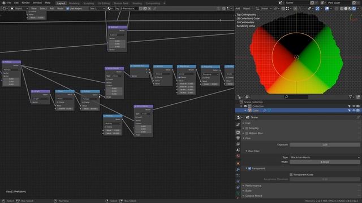Open the Edit menu

16,3
